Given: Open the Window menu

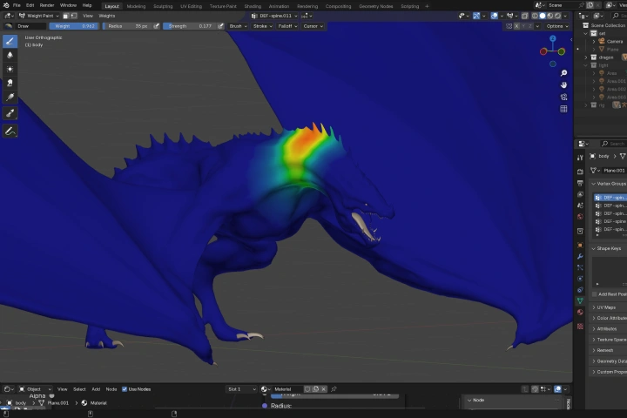Looking at the screenshot, I should pyautogui.click(x=68, y=5).
